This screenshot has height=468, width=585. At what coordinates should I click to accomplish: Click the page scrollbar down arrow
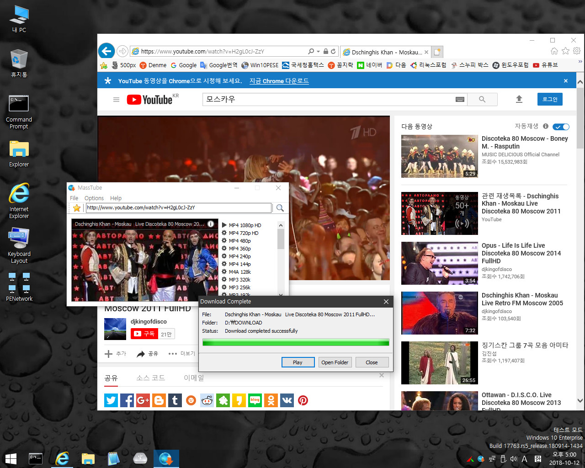pos(580,401)
